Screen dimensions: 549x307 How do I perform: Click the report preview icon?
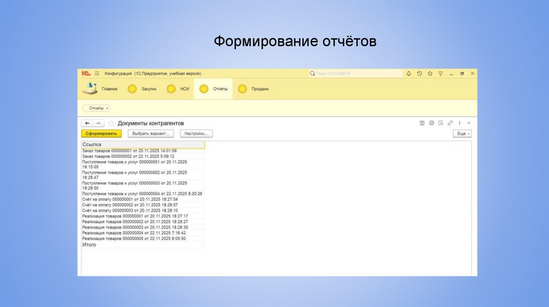coord(441,123)
